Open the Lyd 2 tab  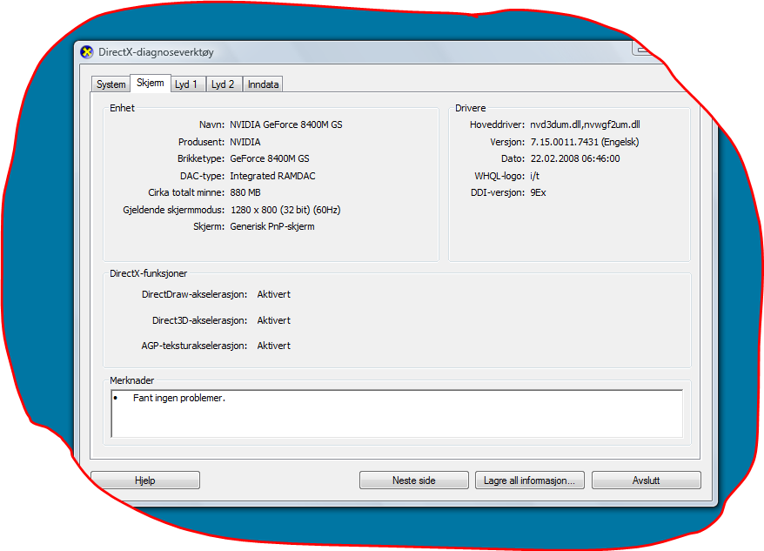[x=223, y=84]
